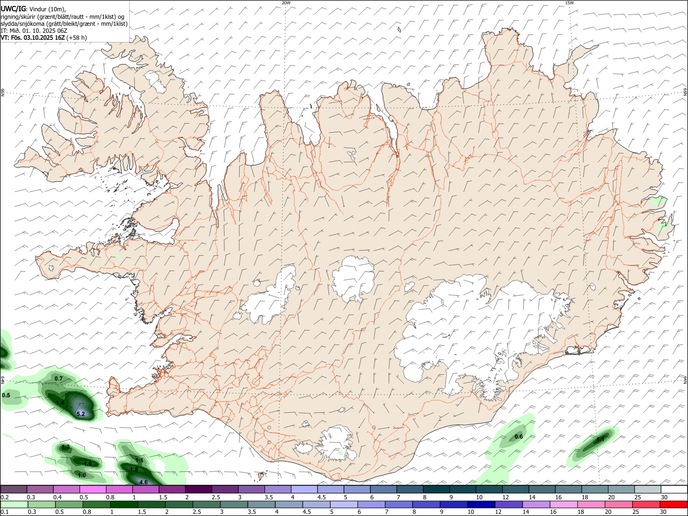Click the 'IT: Mið. 01. 10. 2025 06Z' line
Viewport: 688px width, 516px height.
(x=34, y=31)
